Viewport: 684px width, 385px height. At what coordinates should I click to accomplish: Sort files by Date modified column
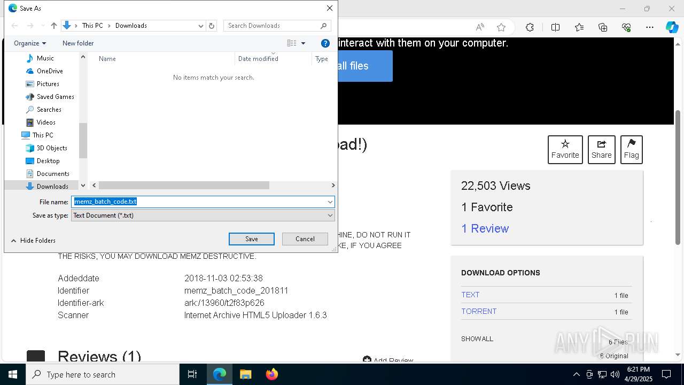(273, 59)
